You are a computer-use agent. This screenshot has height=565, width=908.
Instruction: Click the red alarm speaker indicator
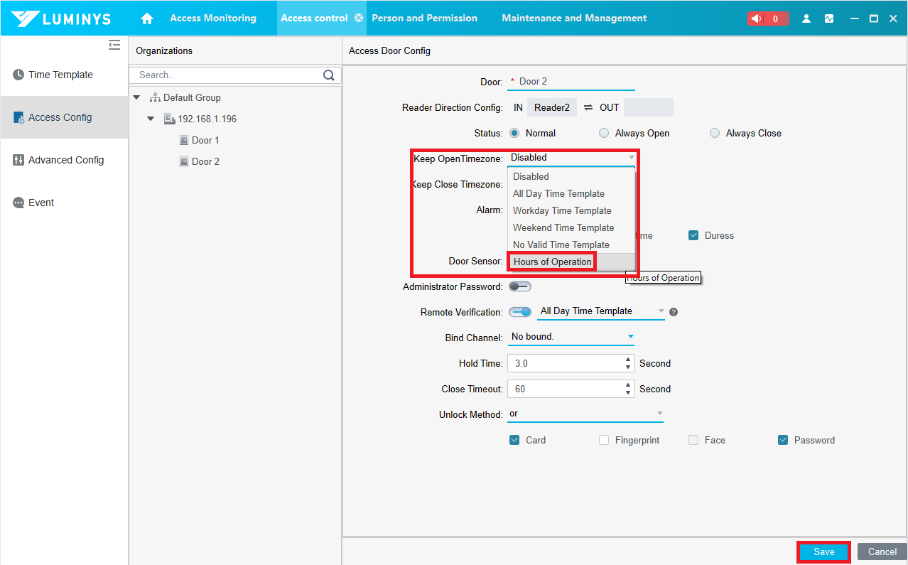pyautogui.click(x=767, y=18)
